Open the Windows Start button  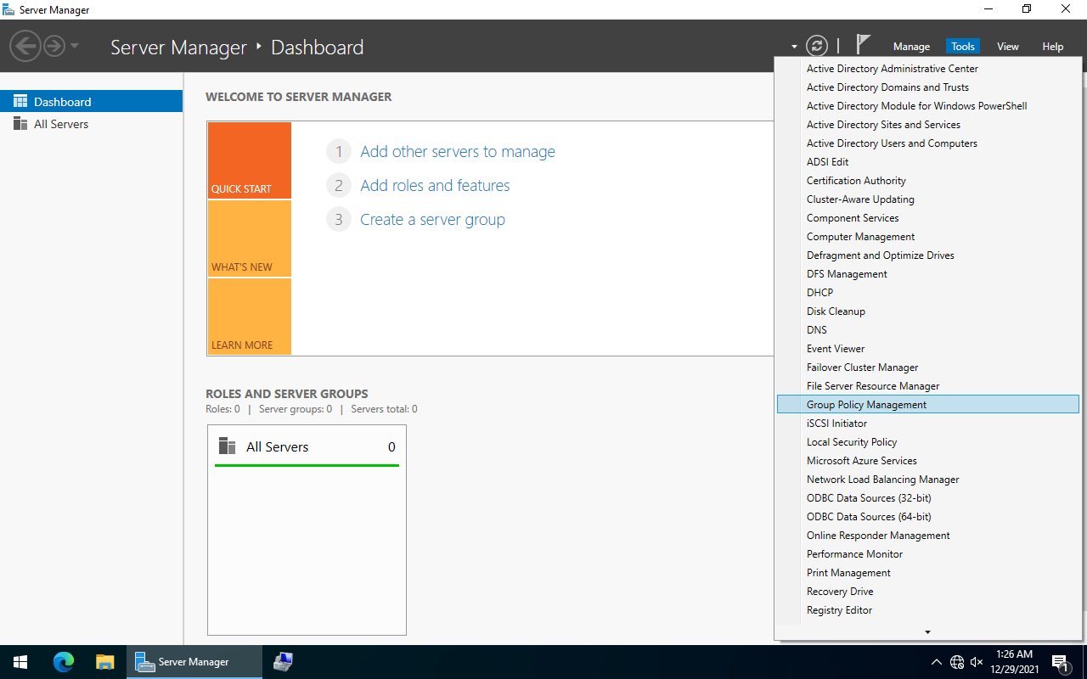click(20, 661)
